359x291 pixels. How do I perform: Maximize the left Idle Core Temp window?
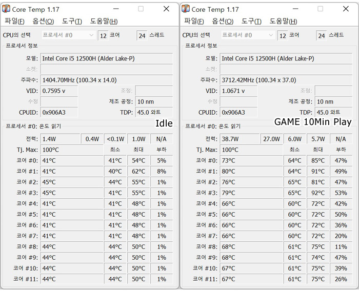tap(141, 9)
